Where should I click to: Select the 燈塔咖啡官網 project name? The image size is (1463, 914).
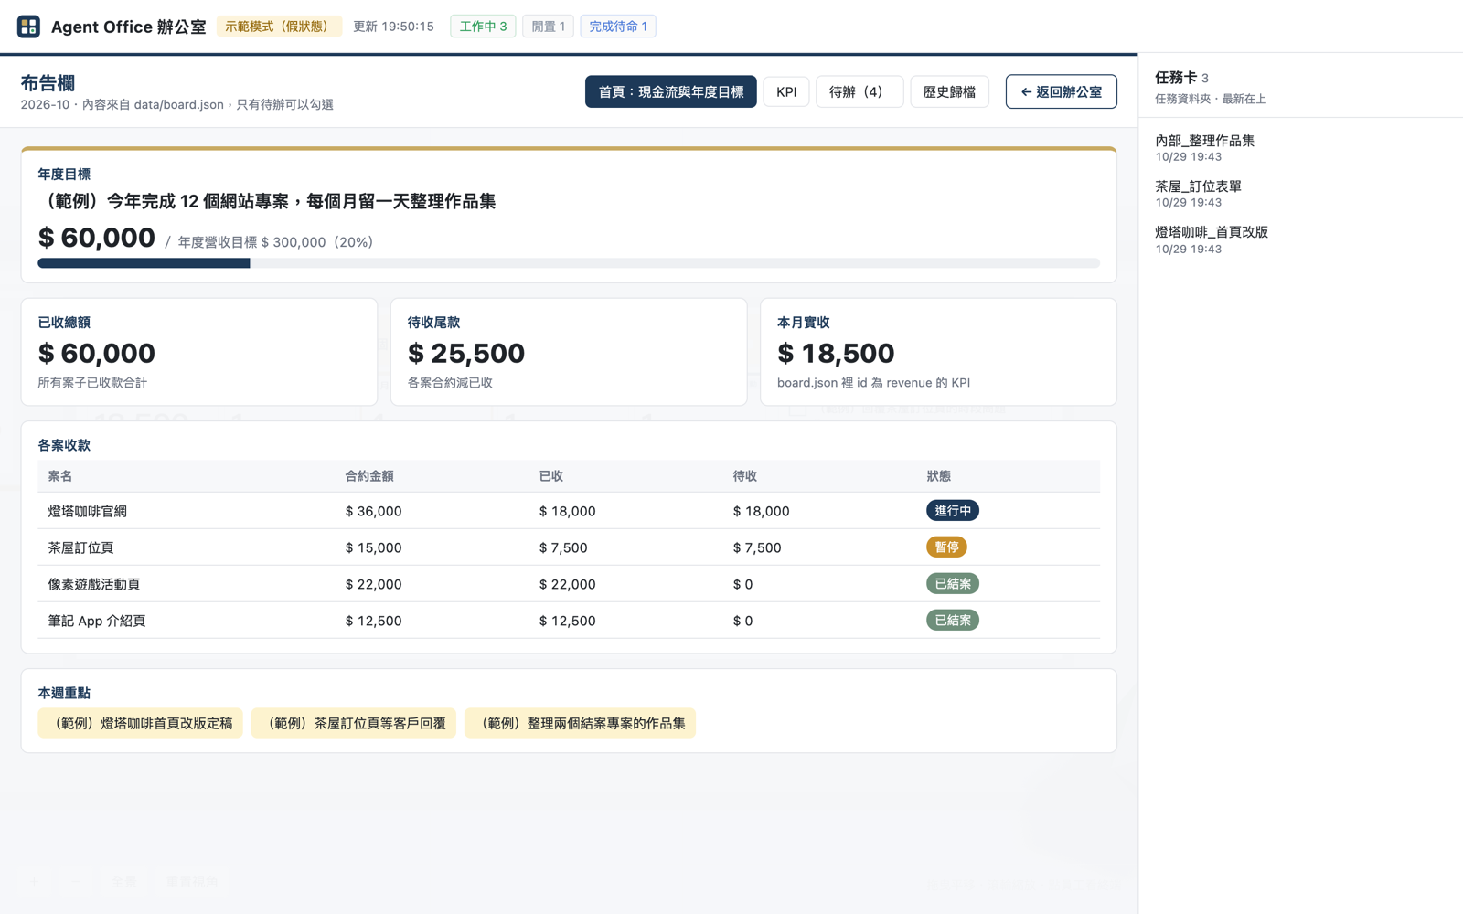pos(87,511)
